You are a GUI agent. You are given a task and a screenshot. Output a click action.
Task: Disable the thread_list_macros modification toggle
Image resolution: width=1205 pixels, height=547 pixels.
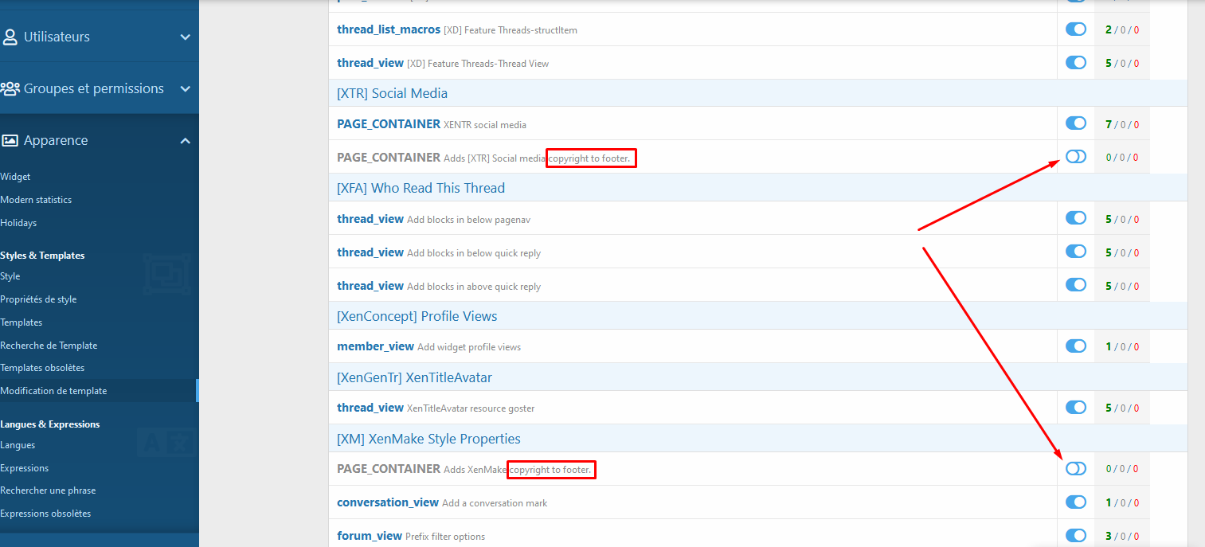point(1075,29)
